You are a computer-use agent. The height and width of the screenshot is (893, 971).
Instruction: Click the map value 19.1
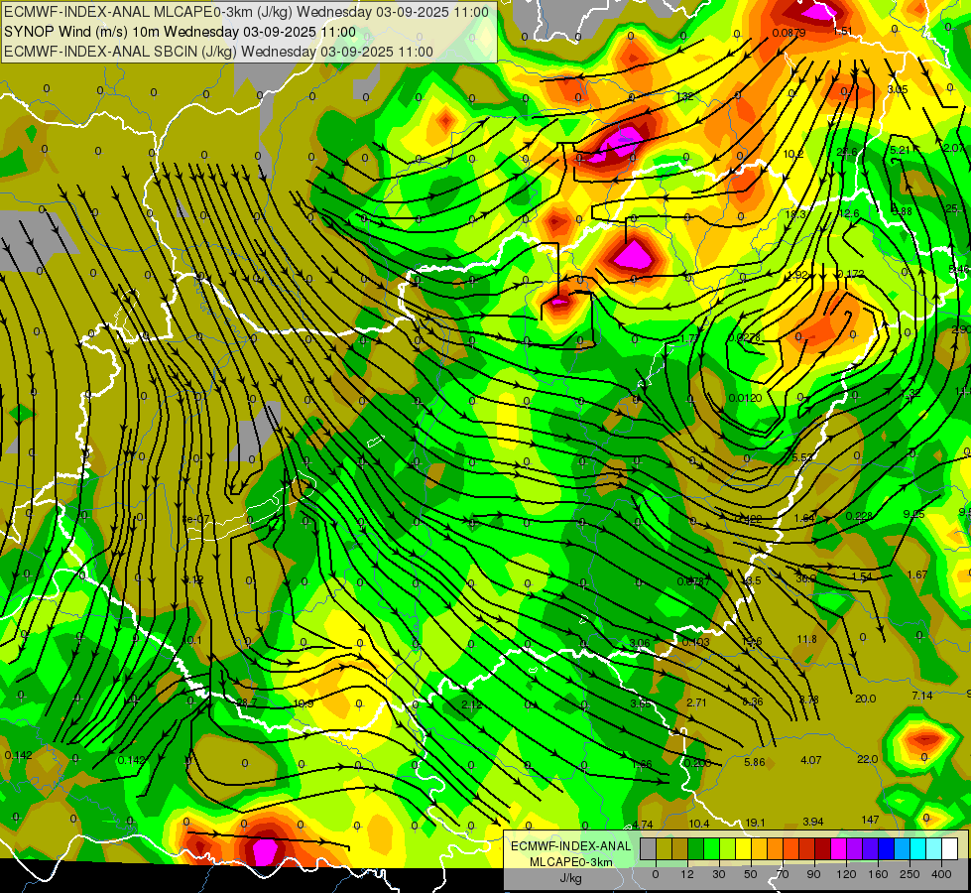coord(755,823)
